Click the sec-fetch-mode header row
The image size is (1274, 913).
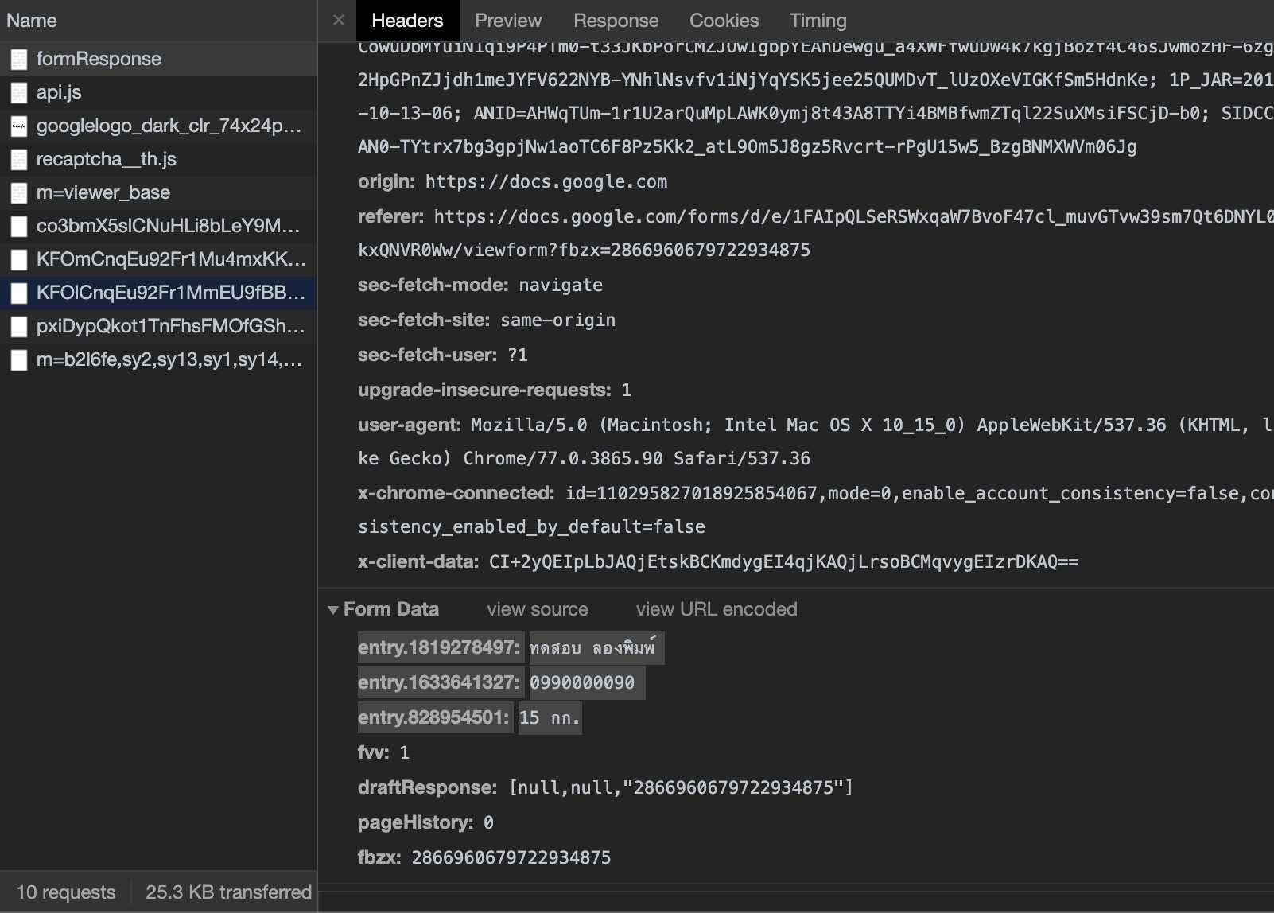point(480,285)
